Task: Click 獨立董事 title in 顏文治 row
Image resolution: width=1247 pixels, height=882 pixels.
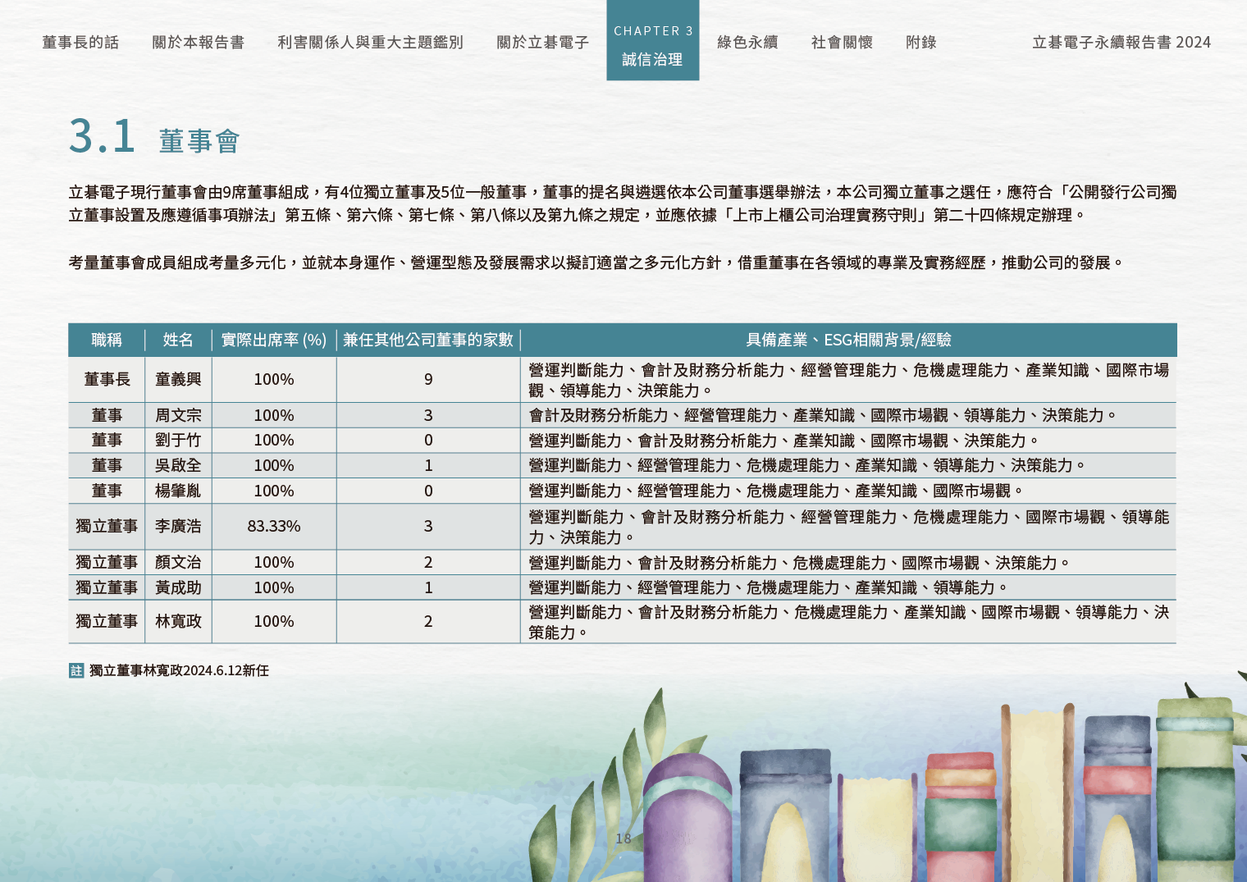Action: click(x=107, y=562)
